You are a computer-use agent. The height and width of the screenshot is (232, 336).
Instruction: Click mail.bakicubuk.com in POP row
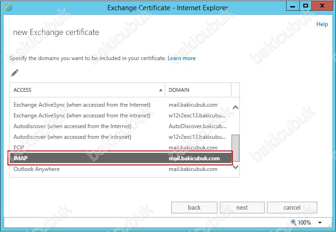[x=193, y=148]
